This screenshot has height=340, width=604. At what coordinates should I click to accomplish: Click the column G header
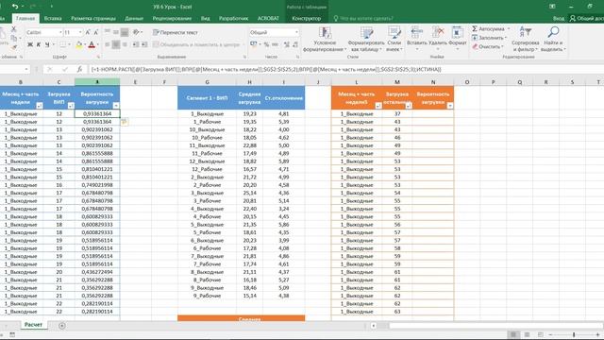pos(207,82)
